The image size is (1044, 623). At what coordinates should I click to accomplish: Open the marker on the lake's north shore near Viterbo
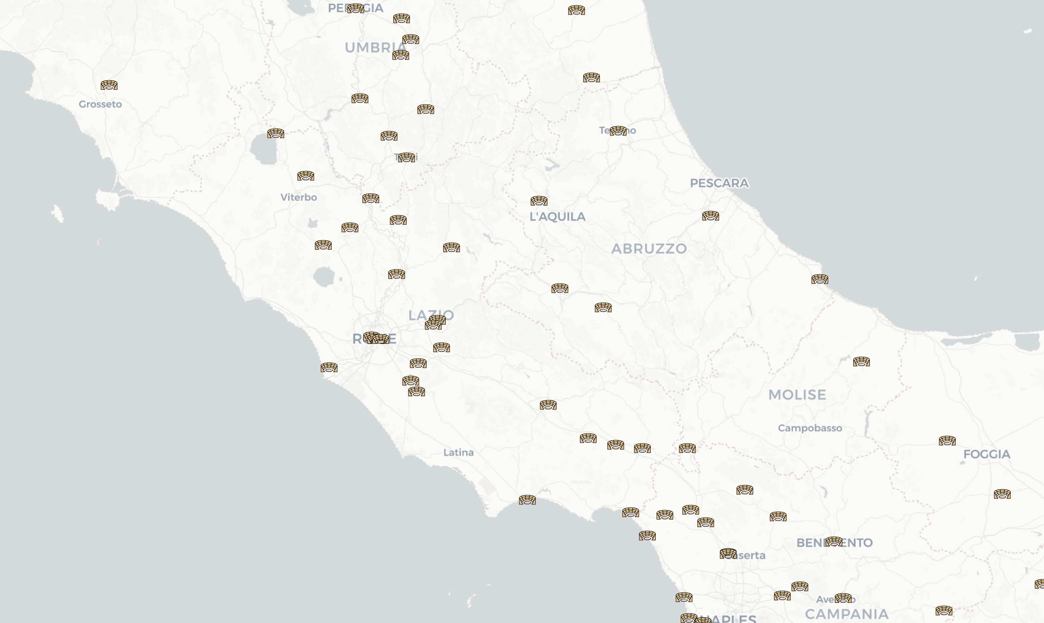[276, 134]
